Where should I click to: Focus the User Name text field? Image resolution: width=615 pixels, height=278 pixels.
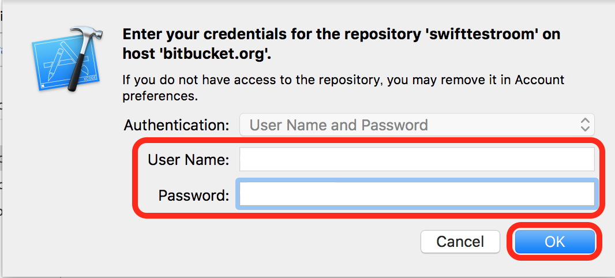pyautogui.click(x=417, y=160)
